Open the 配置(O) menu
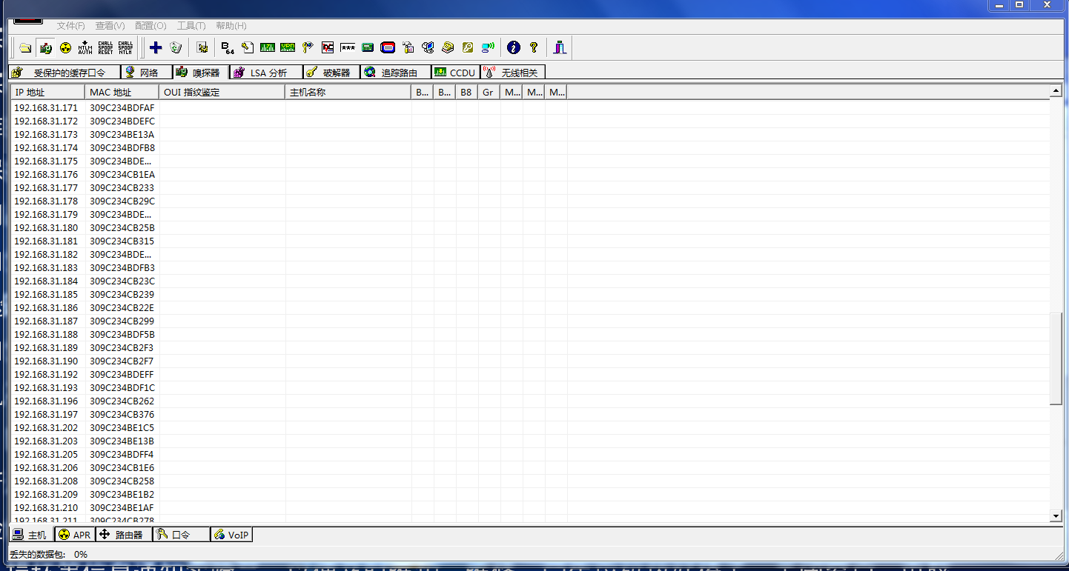This screenshot has height=571, width=1069. click(x=151, y=26)
